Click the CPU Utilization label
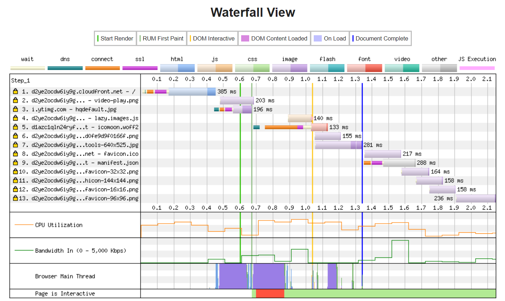 pyautogui.click(x=59, y=225)
